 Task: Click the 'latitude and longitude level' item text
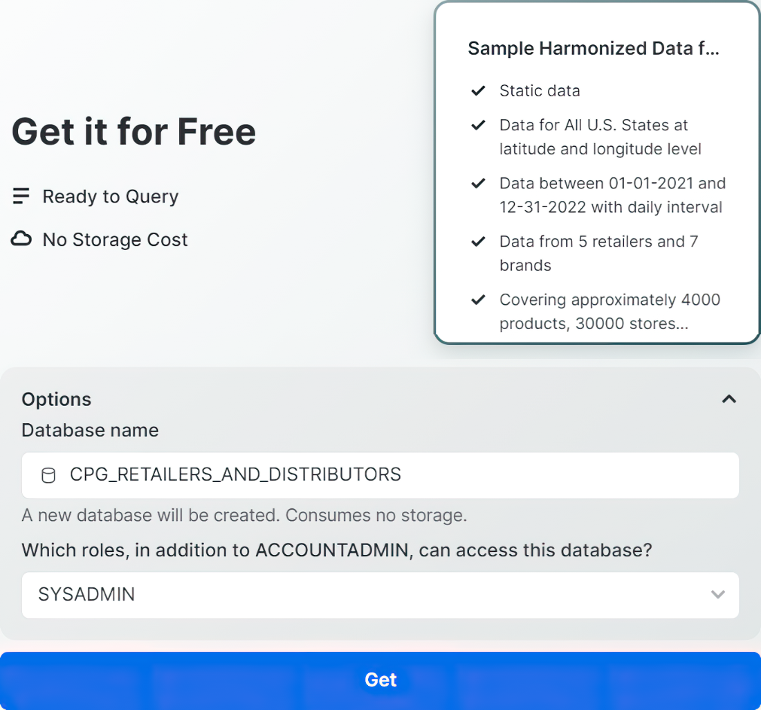tap(600, 149)
